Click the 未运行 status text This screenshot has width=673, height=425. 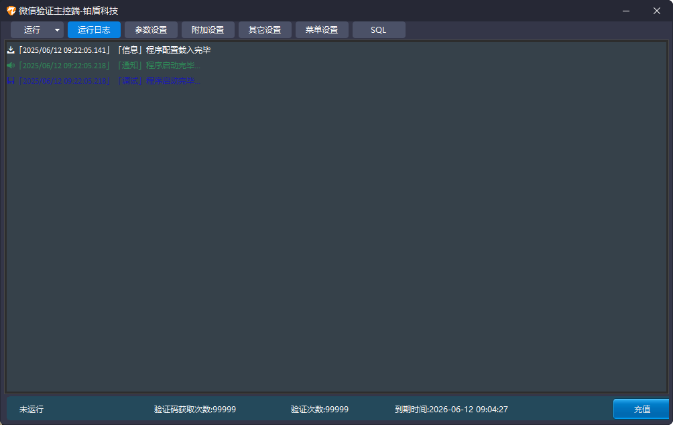[x=32, y=410]
